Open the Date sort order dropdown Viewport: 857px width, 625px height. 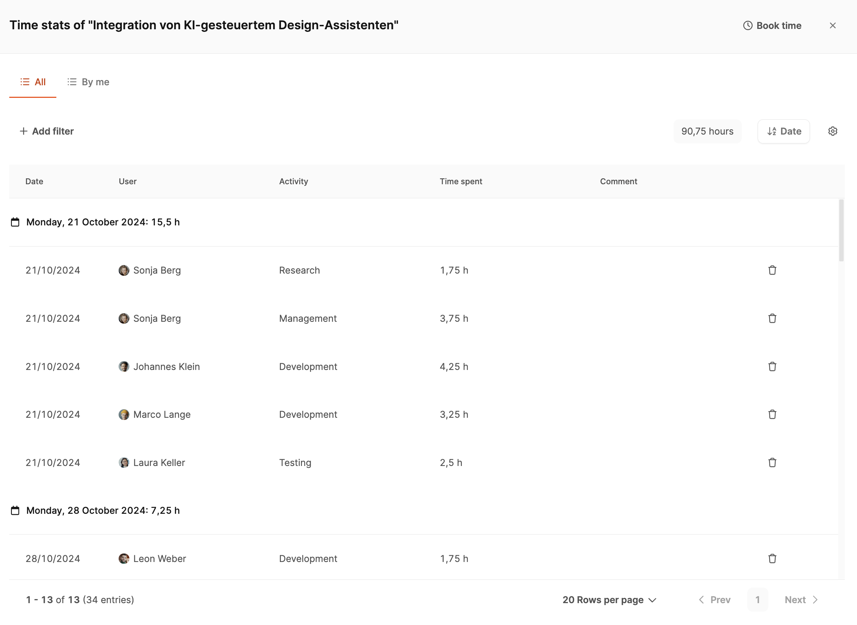(783, 131)
